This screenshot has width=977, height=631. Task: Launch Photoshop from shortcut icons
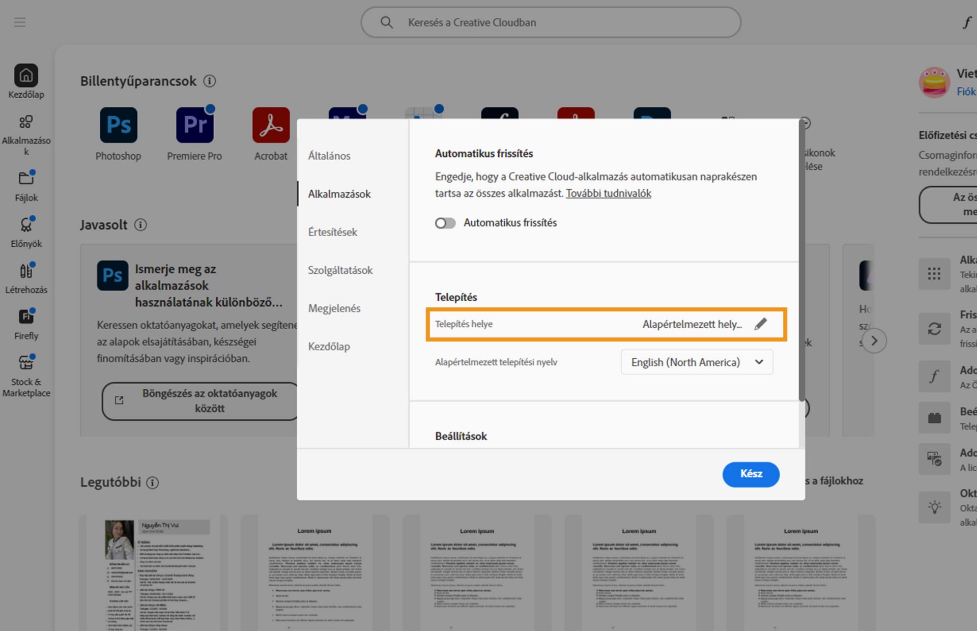(x=118, y=125)
